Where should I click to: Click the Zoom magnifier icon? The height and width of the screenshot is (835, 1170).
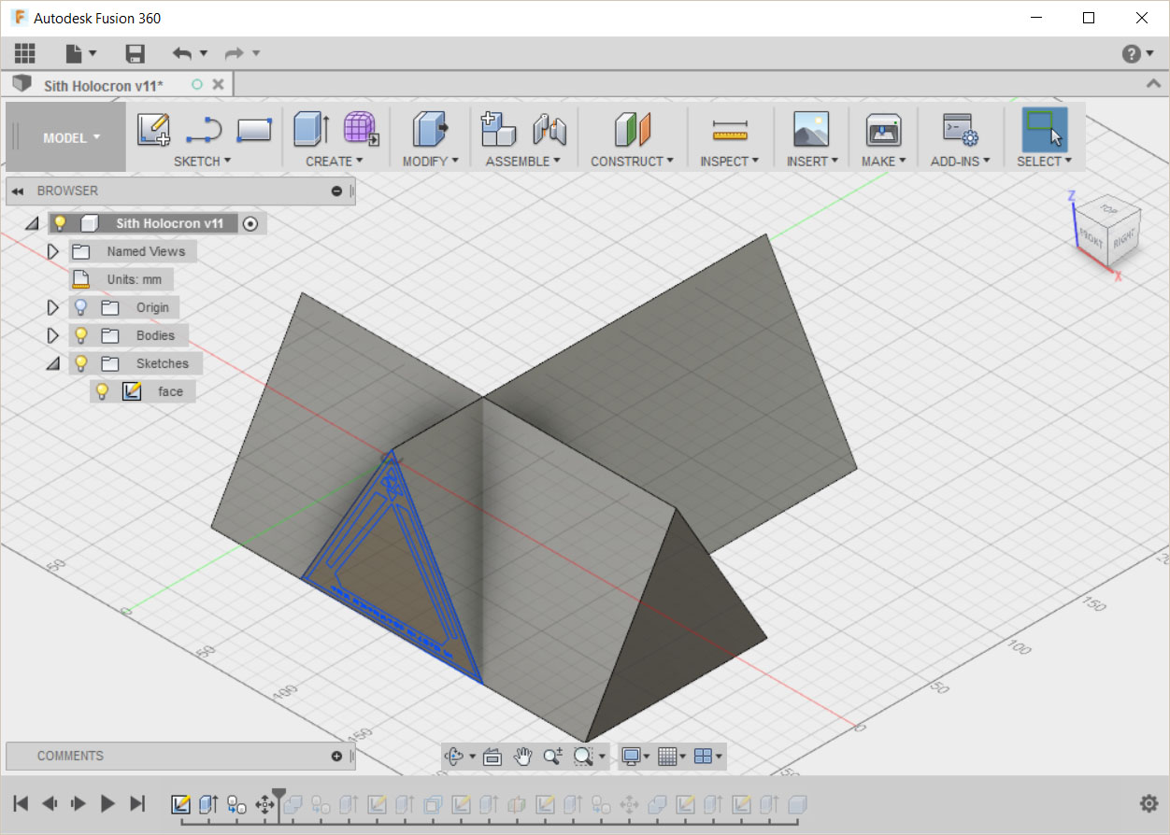click(x=551, y=757)
